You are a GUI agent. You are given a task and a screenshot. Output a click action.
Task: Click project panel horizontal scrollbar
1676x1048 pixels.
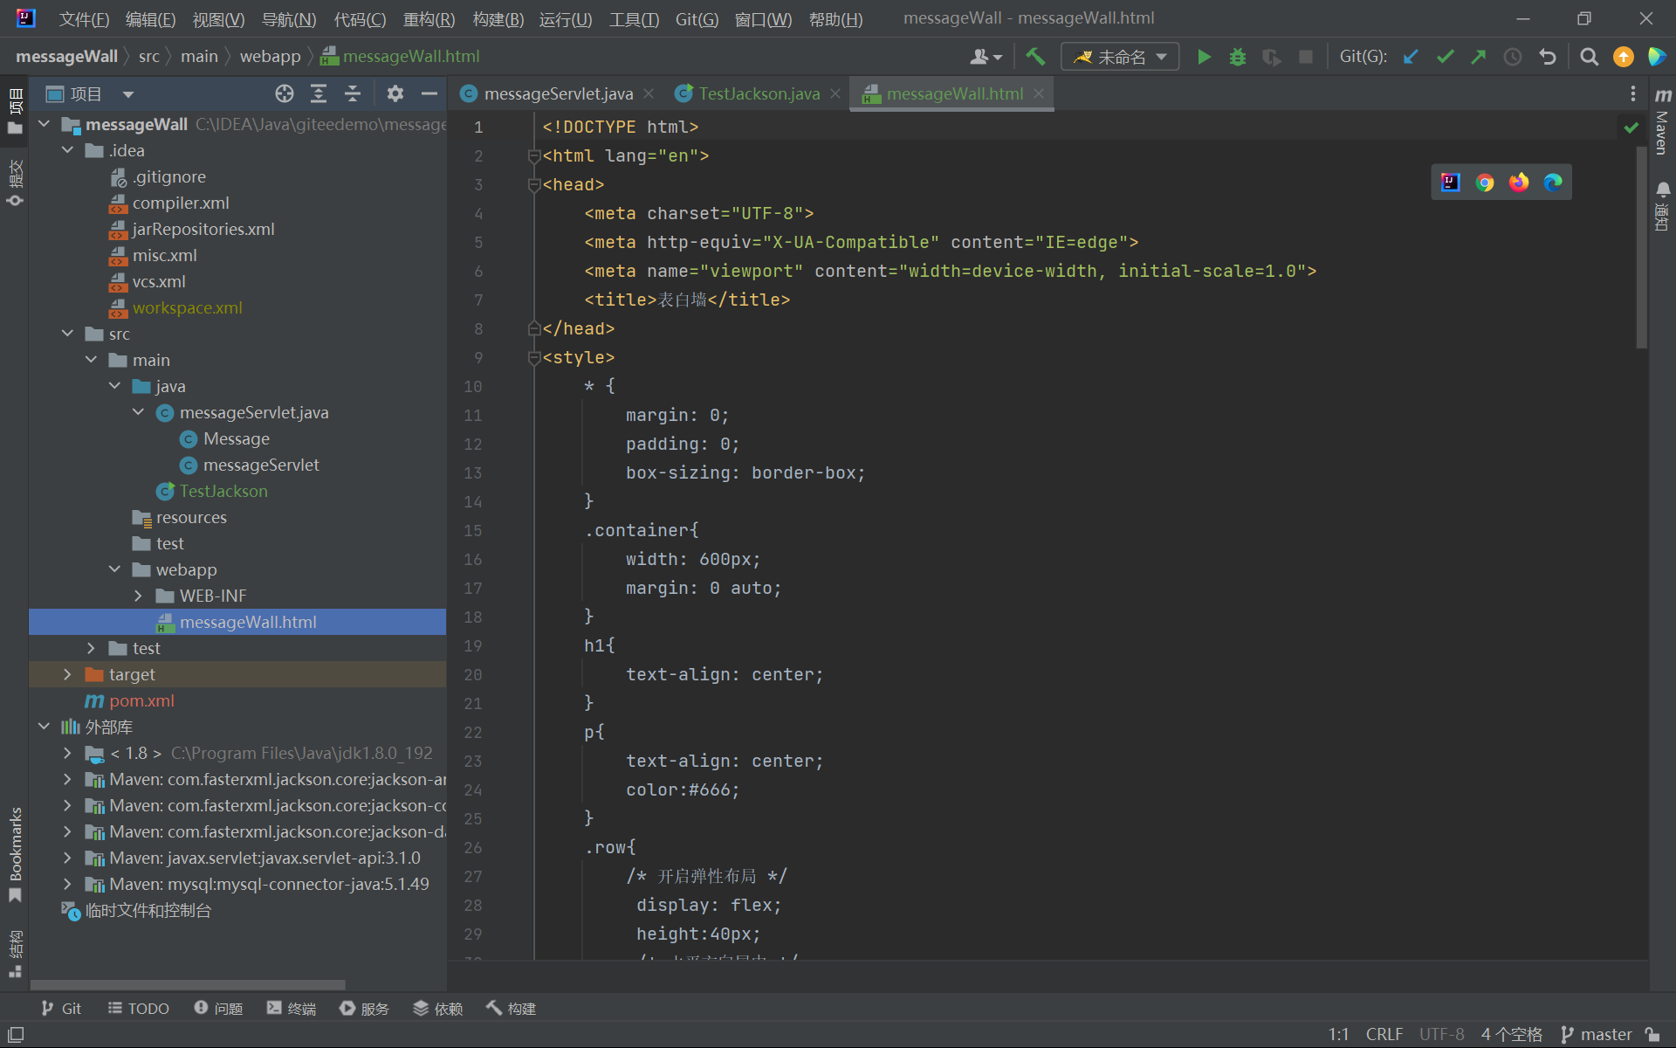tap(188, 985)
